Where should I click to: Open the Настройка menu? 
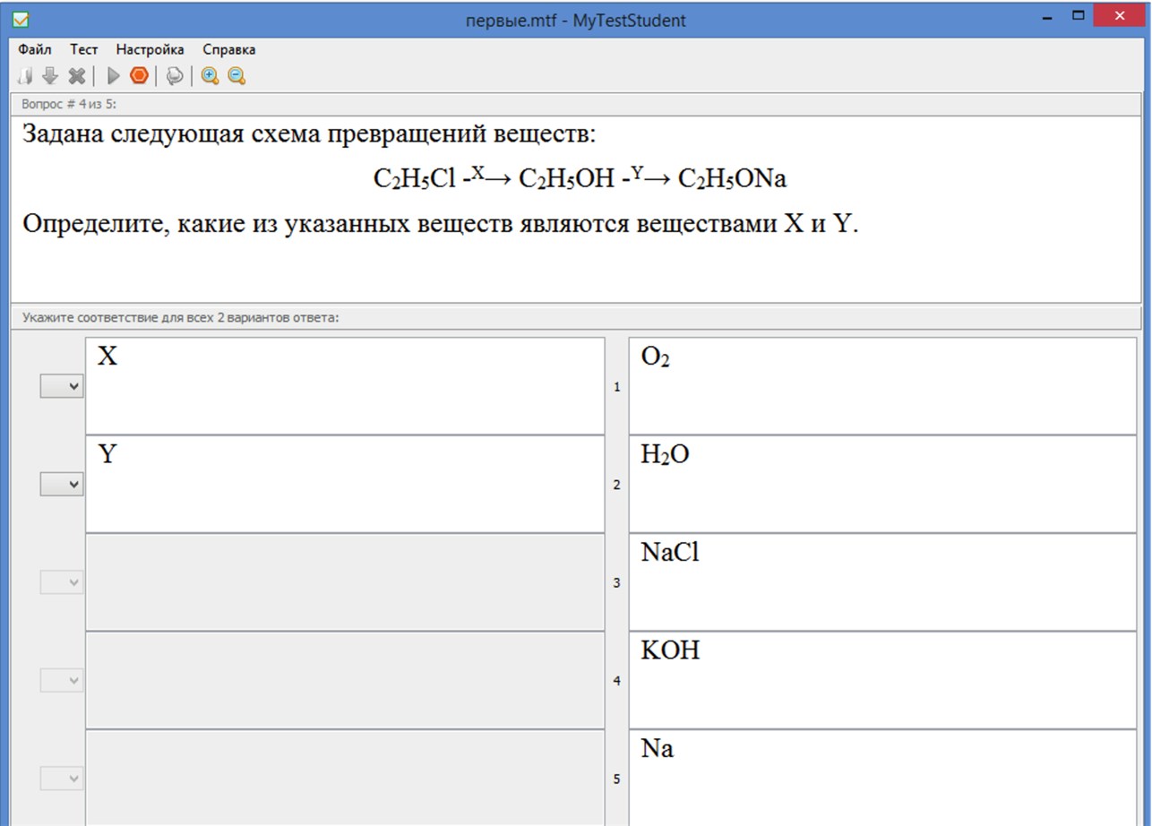click(x=150, y=49)
